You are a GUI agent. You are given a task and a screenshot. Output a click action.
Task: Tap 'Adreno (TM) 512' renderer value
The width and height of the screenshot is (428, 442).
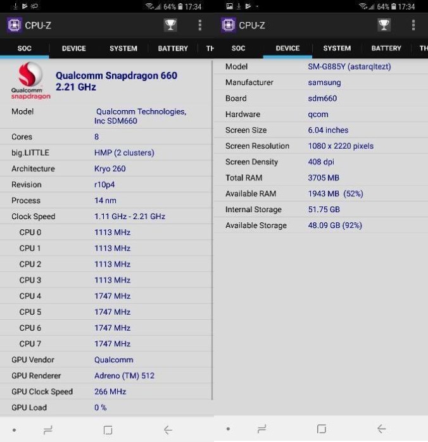(x=124, y=376)
